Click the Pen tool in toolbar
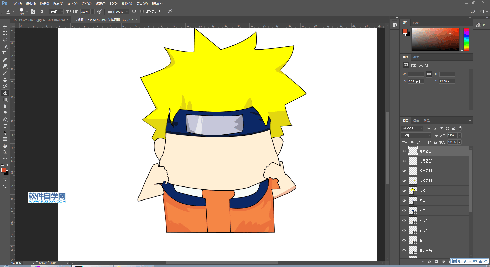Screen dimensions: 490x267 tap(5, 119)
